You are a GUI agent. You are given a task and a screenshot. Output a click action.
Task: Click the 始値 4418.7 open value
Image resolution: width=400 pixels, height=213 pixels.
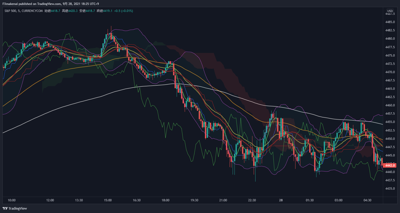[52, 11]
